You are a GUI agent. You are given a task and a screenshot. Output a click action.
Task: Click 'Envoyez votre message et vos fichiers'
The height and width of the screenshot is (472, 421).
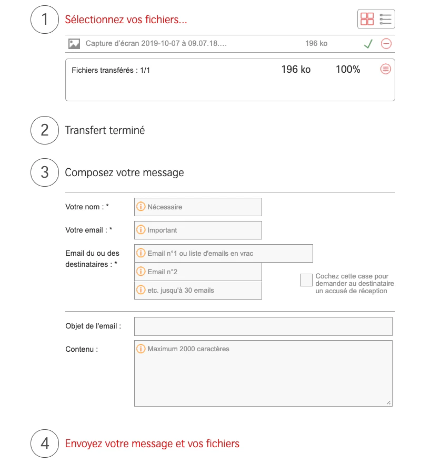(152, 444)
